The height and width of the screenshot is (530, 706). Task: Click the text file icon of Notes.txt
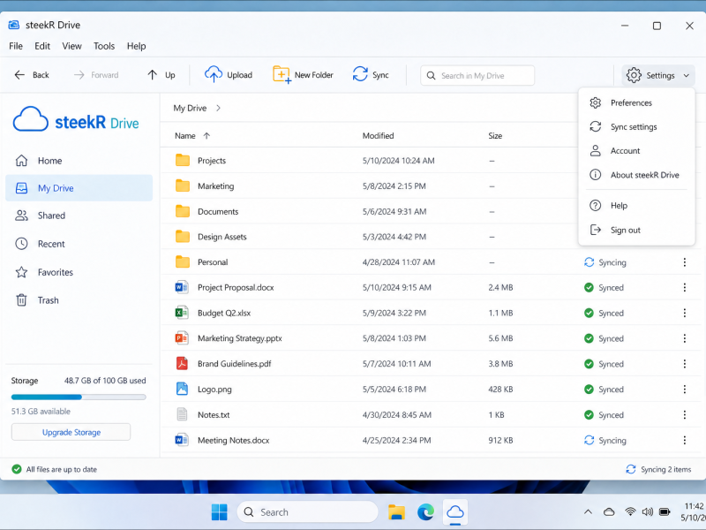tap(182, 414)
